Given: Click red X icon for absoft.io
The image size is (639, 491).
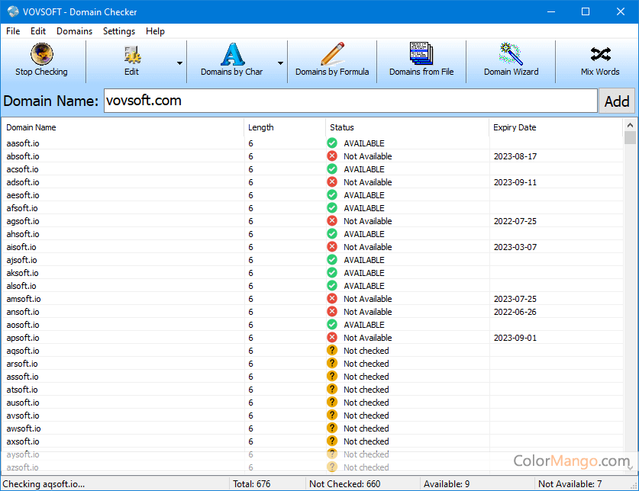Looking at the screenshot, I should [x=332, y=156].
